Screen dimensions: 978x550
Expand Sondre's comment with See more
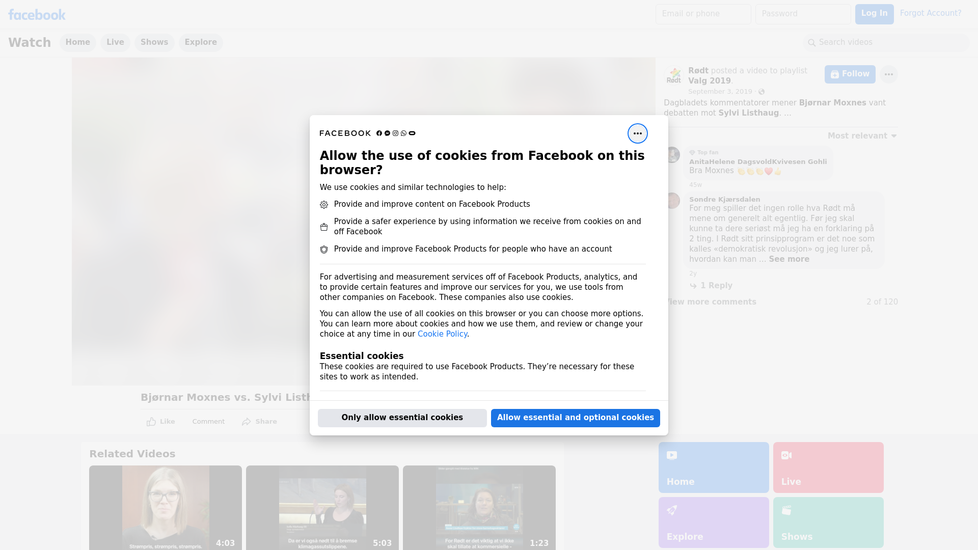point(789,259)
